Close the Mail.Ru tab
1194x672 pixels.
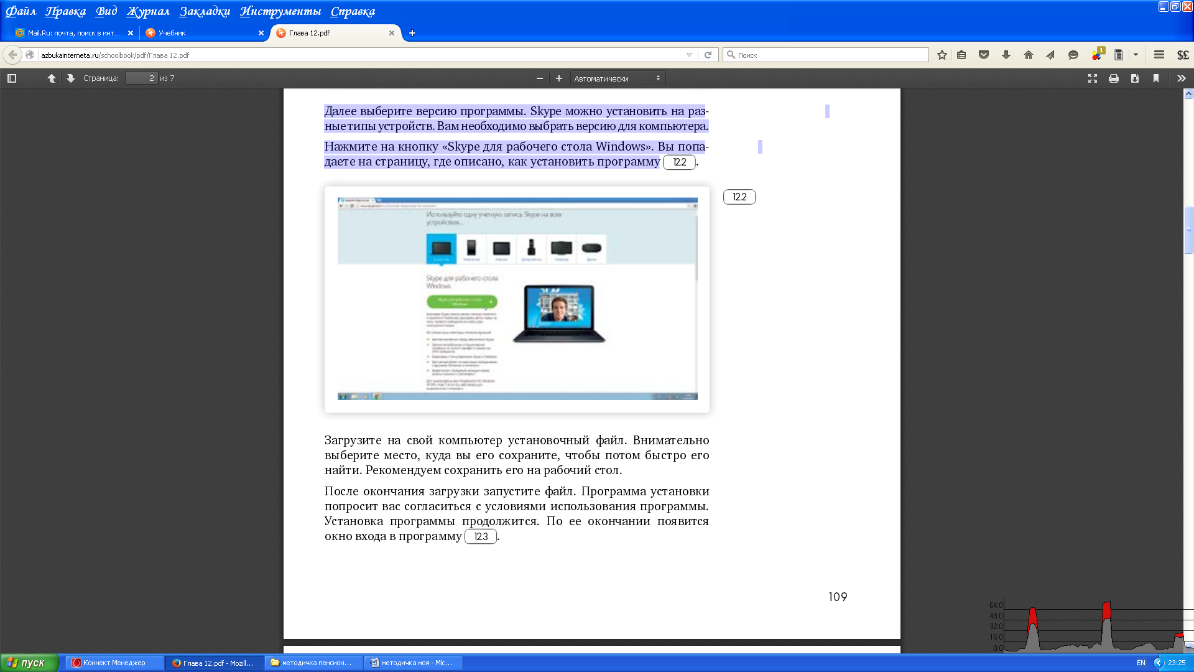[x=131, y=33]
